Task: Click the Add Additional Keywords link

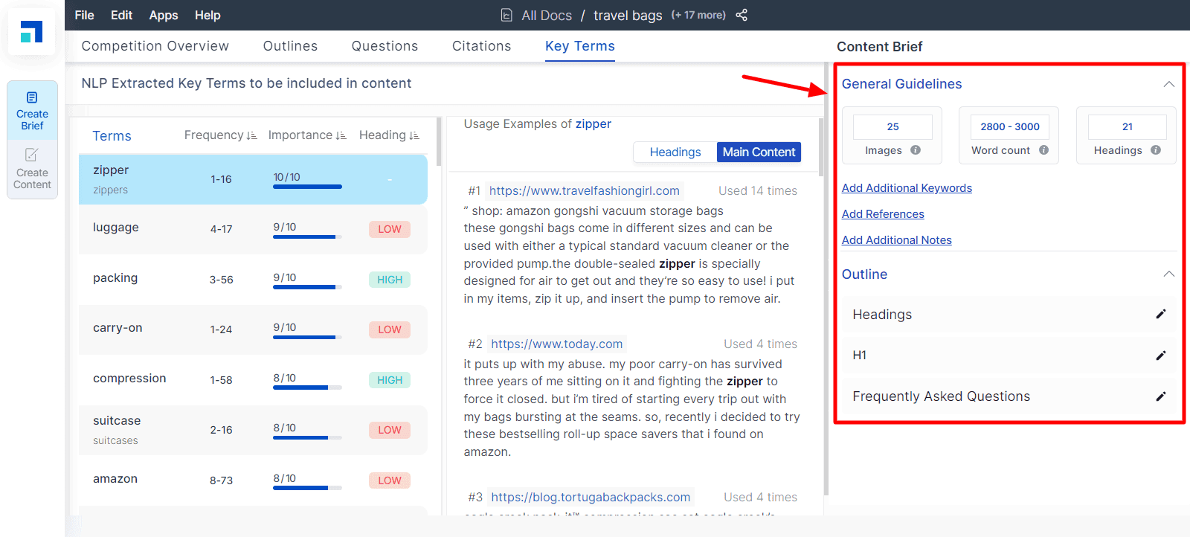Action: pyautogui.click(x=907, y=188)
